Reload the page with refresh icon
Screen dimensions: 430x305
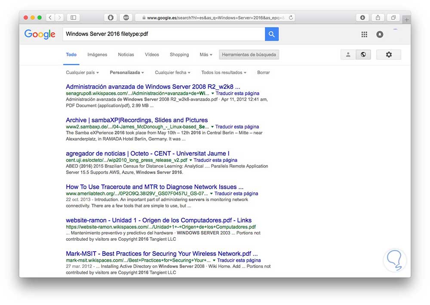point(291,18)
